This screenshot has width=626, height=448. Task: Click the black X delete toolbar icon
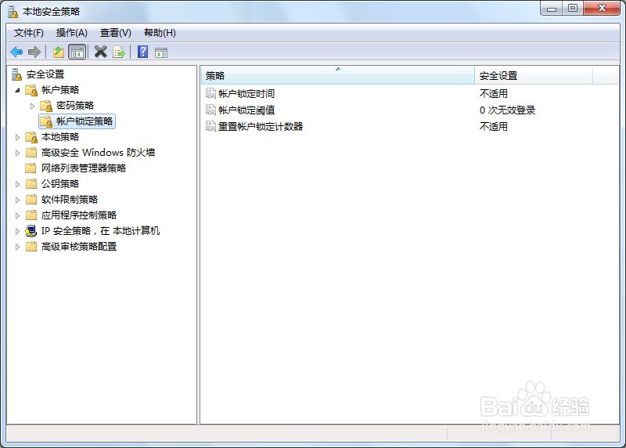pos(101,52)
